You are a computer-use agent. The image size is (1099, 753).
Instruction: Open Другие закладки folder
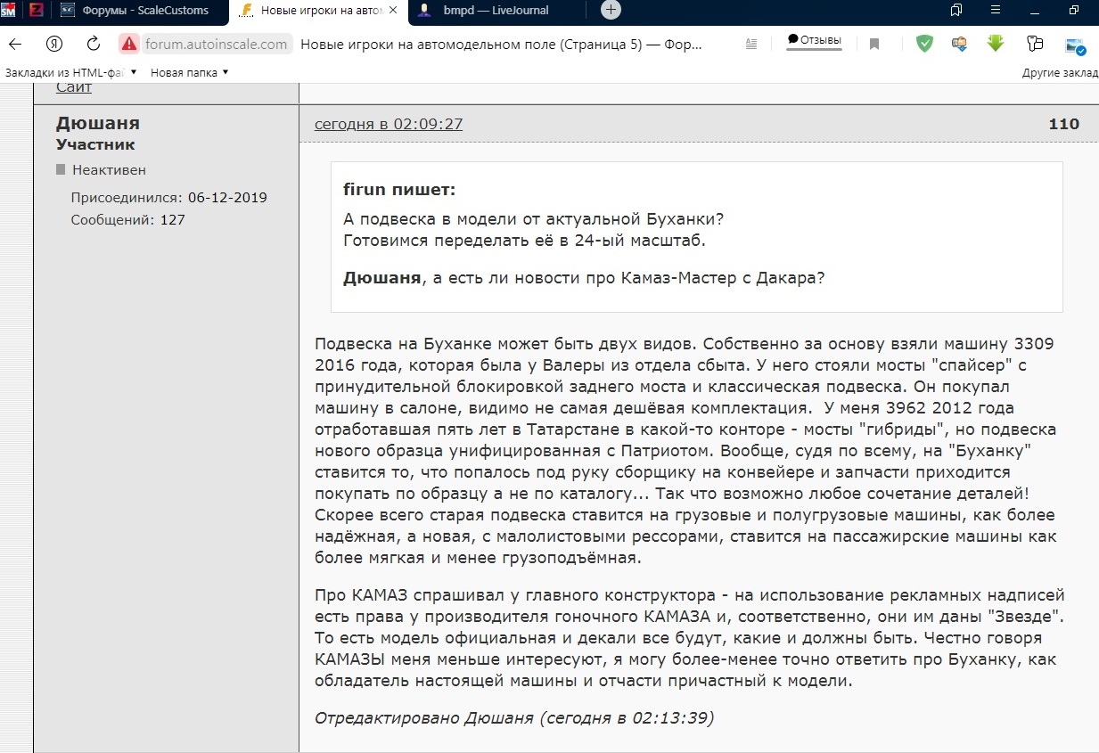tap(1060, 73)
